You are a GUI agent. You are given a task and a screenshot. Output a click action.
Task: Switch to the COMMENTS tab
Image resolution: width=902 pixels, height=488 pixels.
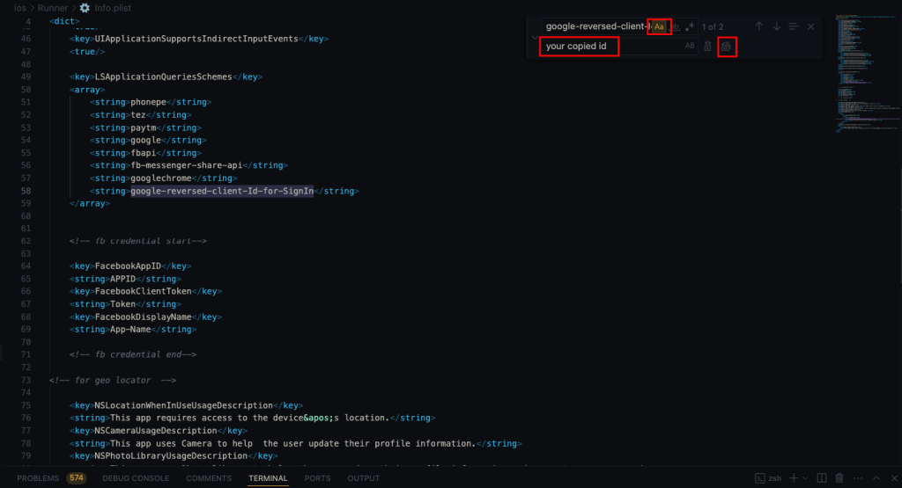[x=209, y=478]
